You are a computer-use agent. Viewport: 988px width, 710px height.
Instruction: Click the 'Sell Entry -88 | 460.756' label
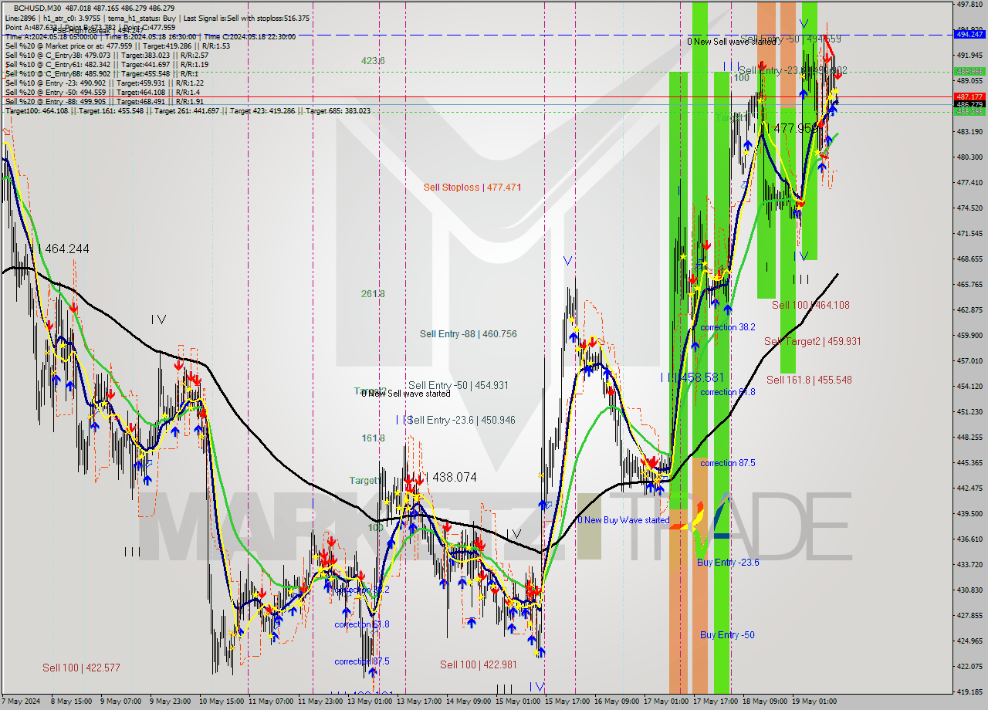tap(469, 334)
